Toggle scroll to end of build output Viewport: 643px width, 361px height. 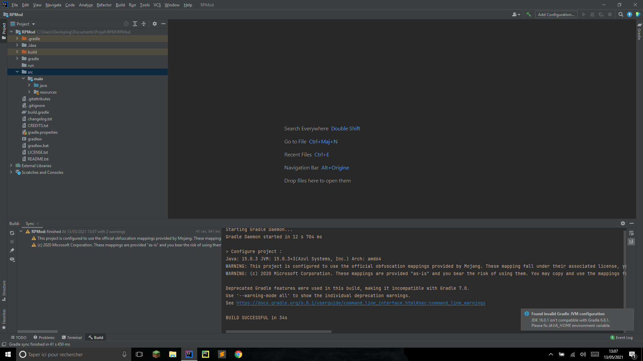(631, 241)
